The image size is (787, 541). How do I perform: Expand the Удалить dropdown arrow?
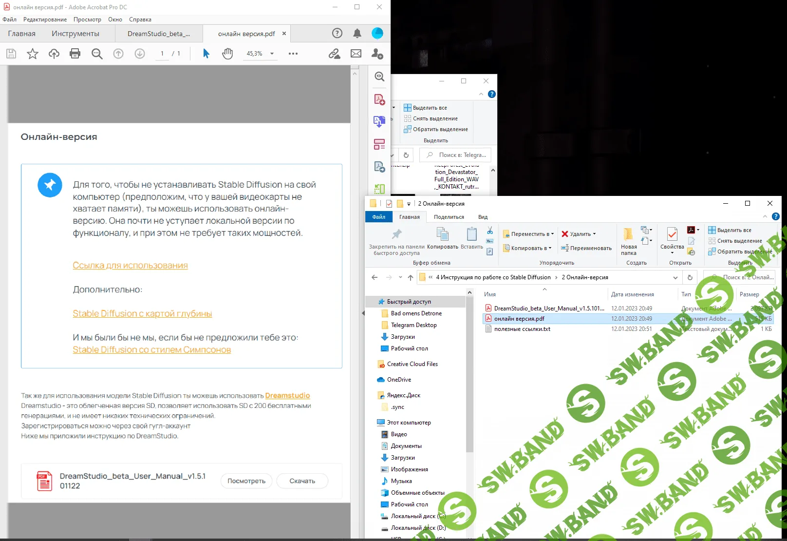click(595, 234)
